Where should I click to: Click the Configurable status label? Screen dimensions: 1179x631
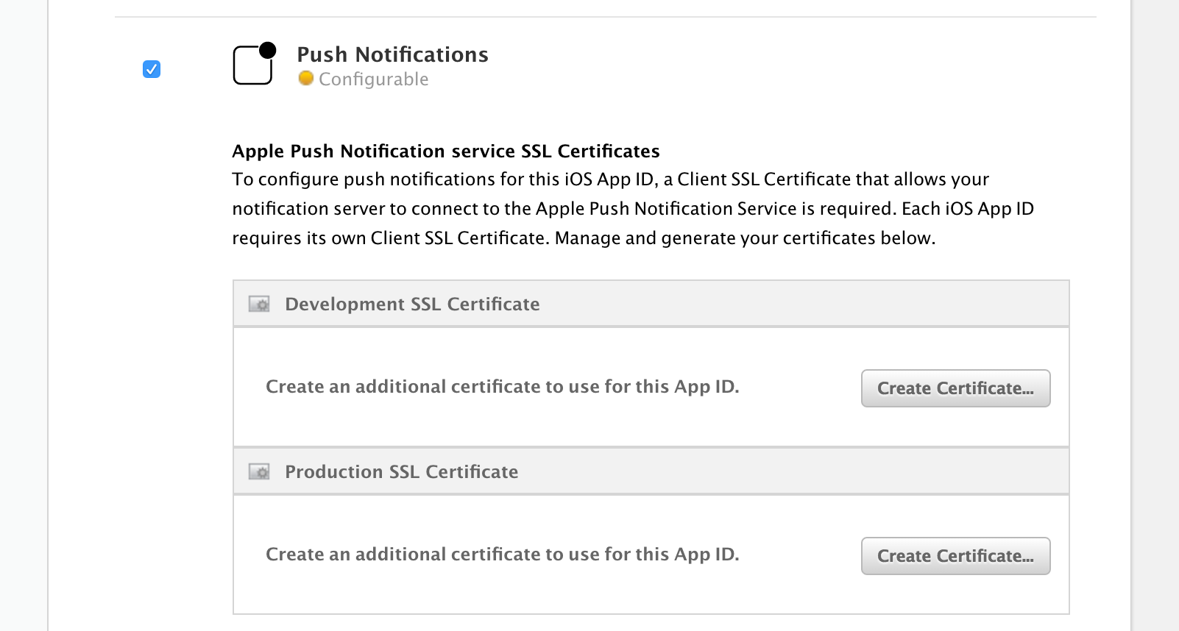click(x=373, y=79)
